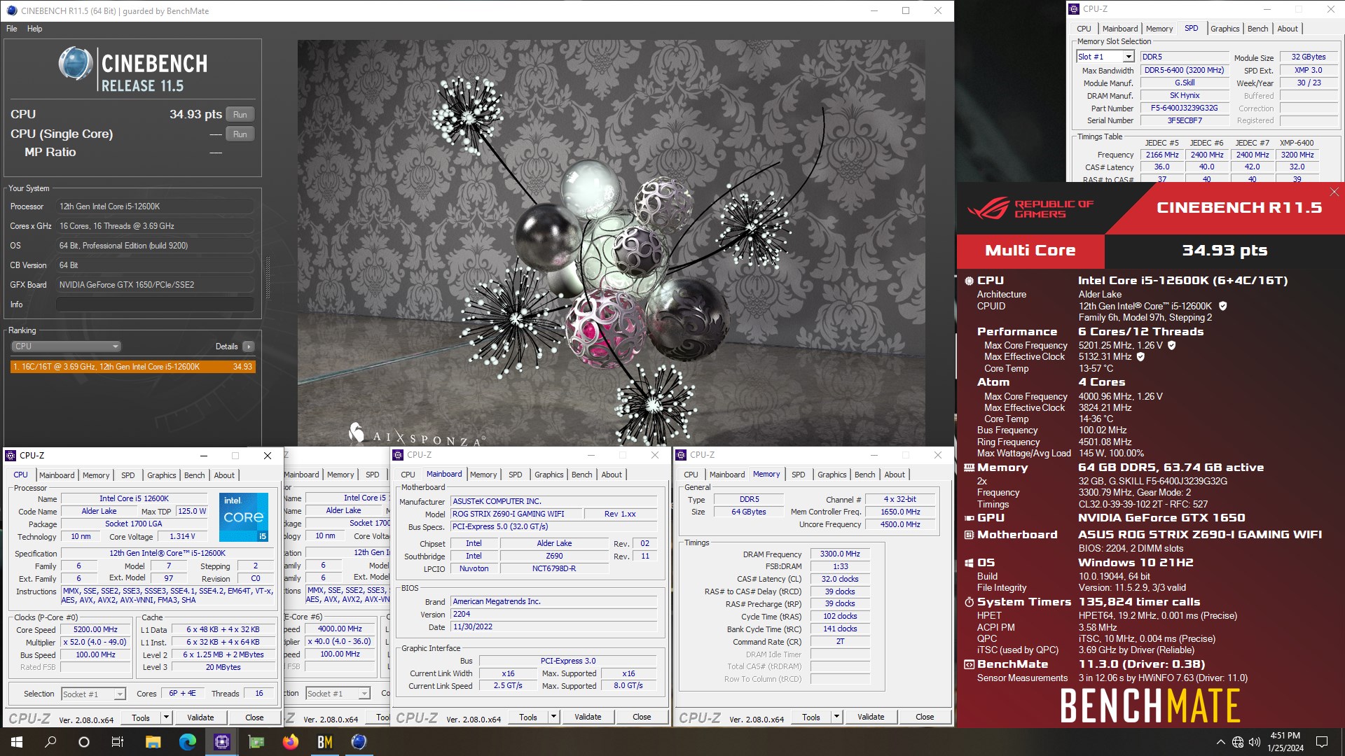Open Cortana circle icon in taskbar

pyautogui.click(x=84, y=742)
